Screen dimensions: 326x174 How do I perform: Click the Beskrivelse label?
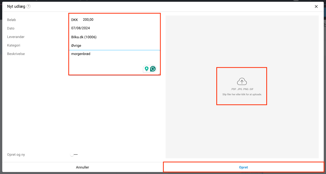click(16, 54)
